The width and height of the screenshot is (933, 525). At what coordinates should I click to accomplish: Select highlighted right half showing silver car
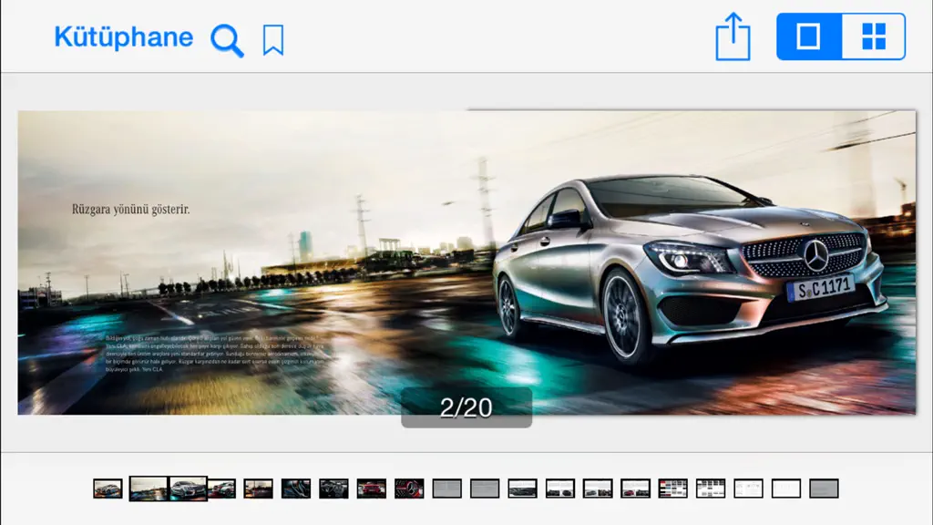click(x=188, y=489)
